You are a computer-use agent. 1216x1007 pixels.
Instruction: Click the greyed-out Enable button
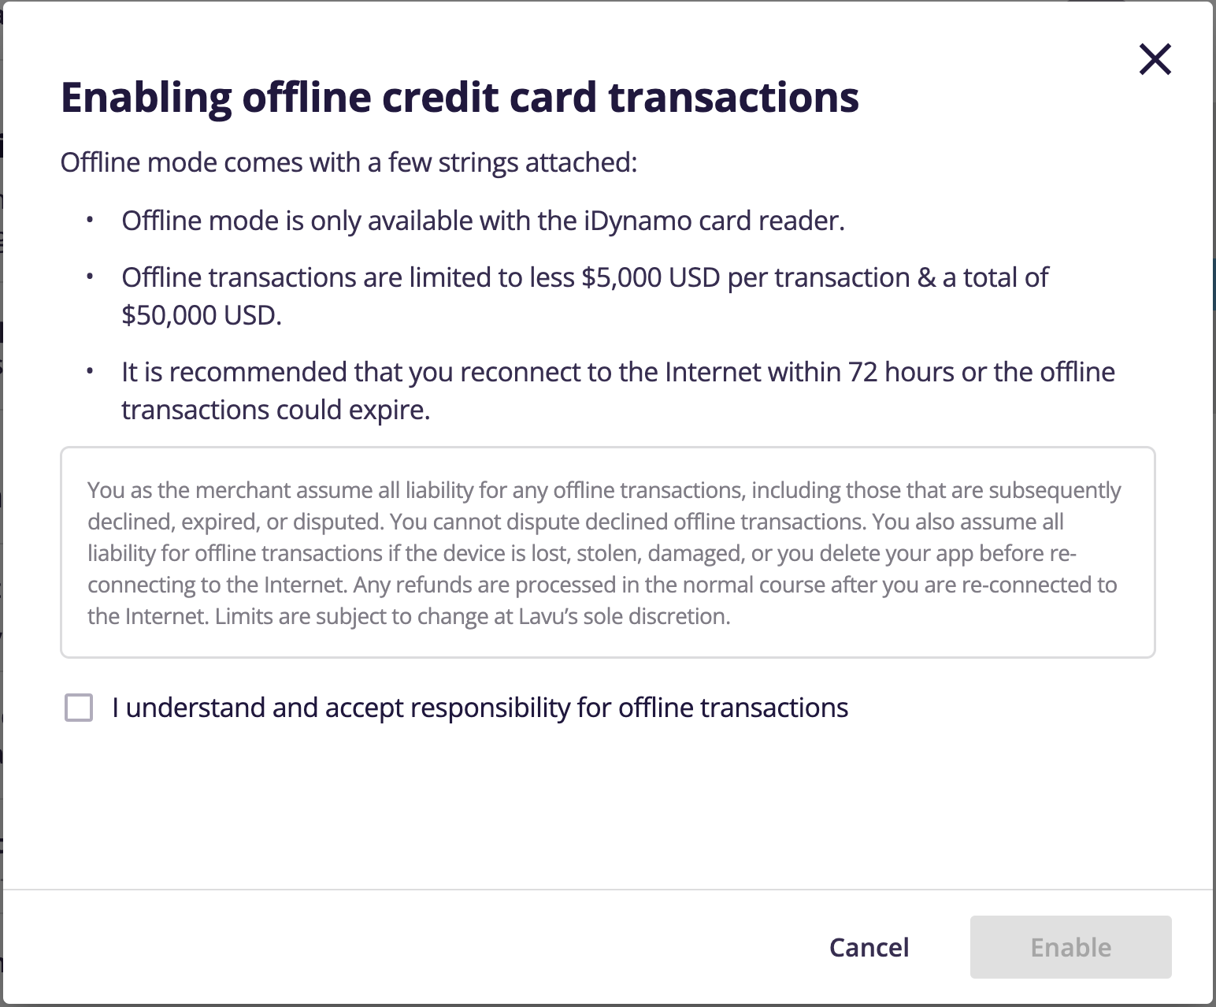pyautogui.click(x=1070, y=947)
